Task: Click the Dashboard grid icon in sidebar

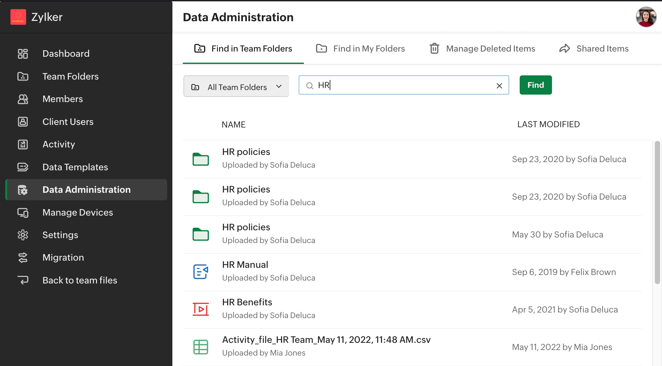Action: [x=23, y=53]
